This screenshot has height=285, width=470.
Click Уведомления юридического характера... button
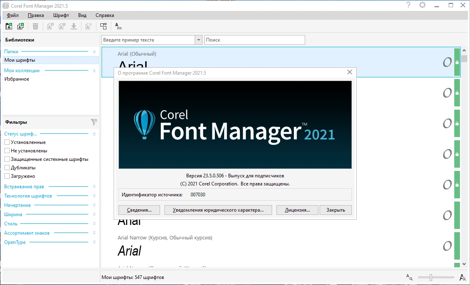point(218,210)
